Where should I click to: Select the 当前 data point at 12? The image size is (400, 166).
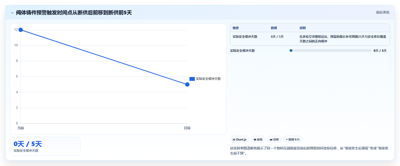21,30
